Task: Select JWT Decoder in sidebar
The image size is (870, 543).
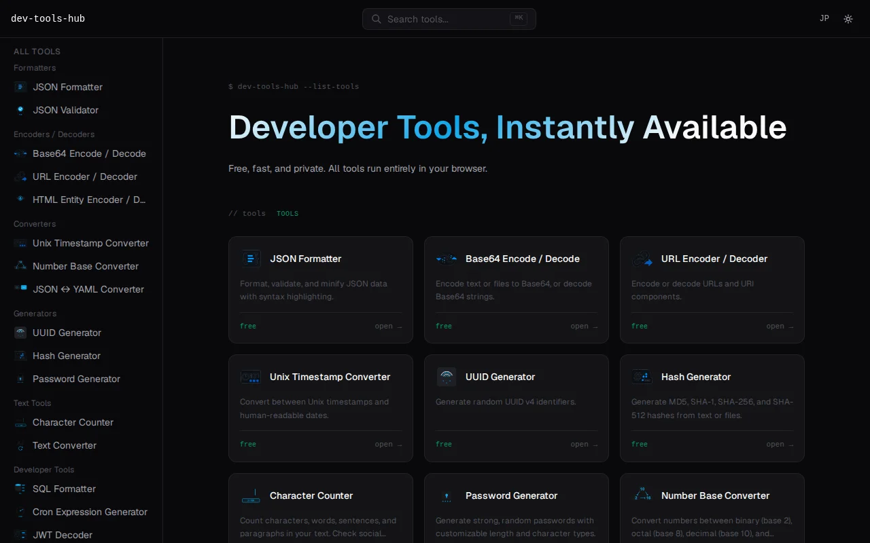Action: (81, 535)
